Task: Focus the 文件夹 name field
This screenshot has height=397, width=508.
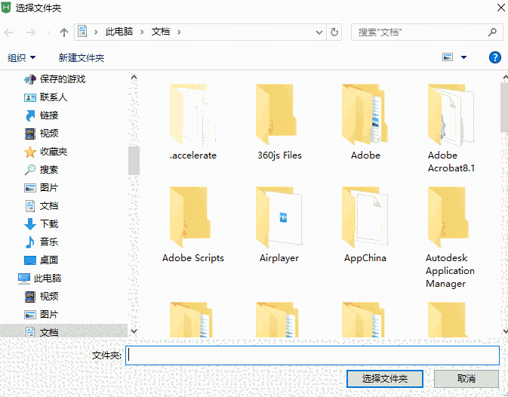Action: 312,355
